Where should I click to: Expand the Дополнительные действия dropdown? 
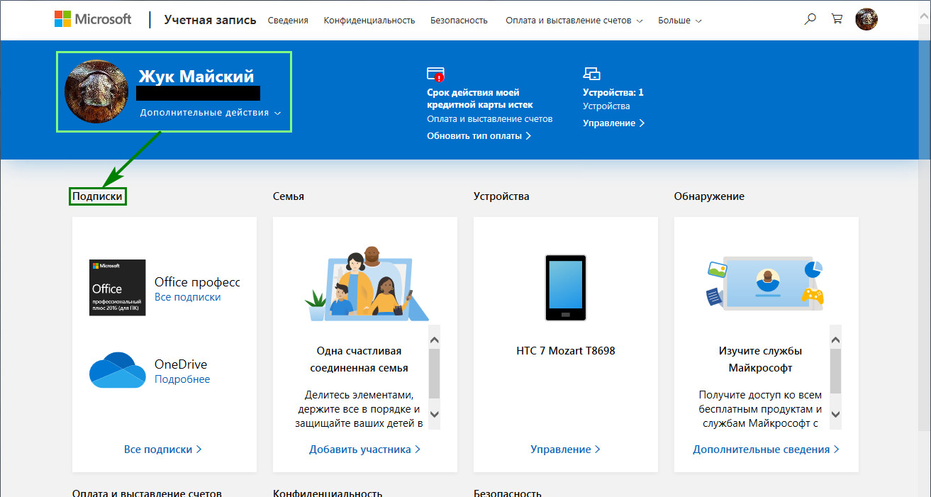pyautogui.click(x=211, y=112)
